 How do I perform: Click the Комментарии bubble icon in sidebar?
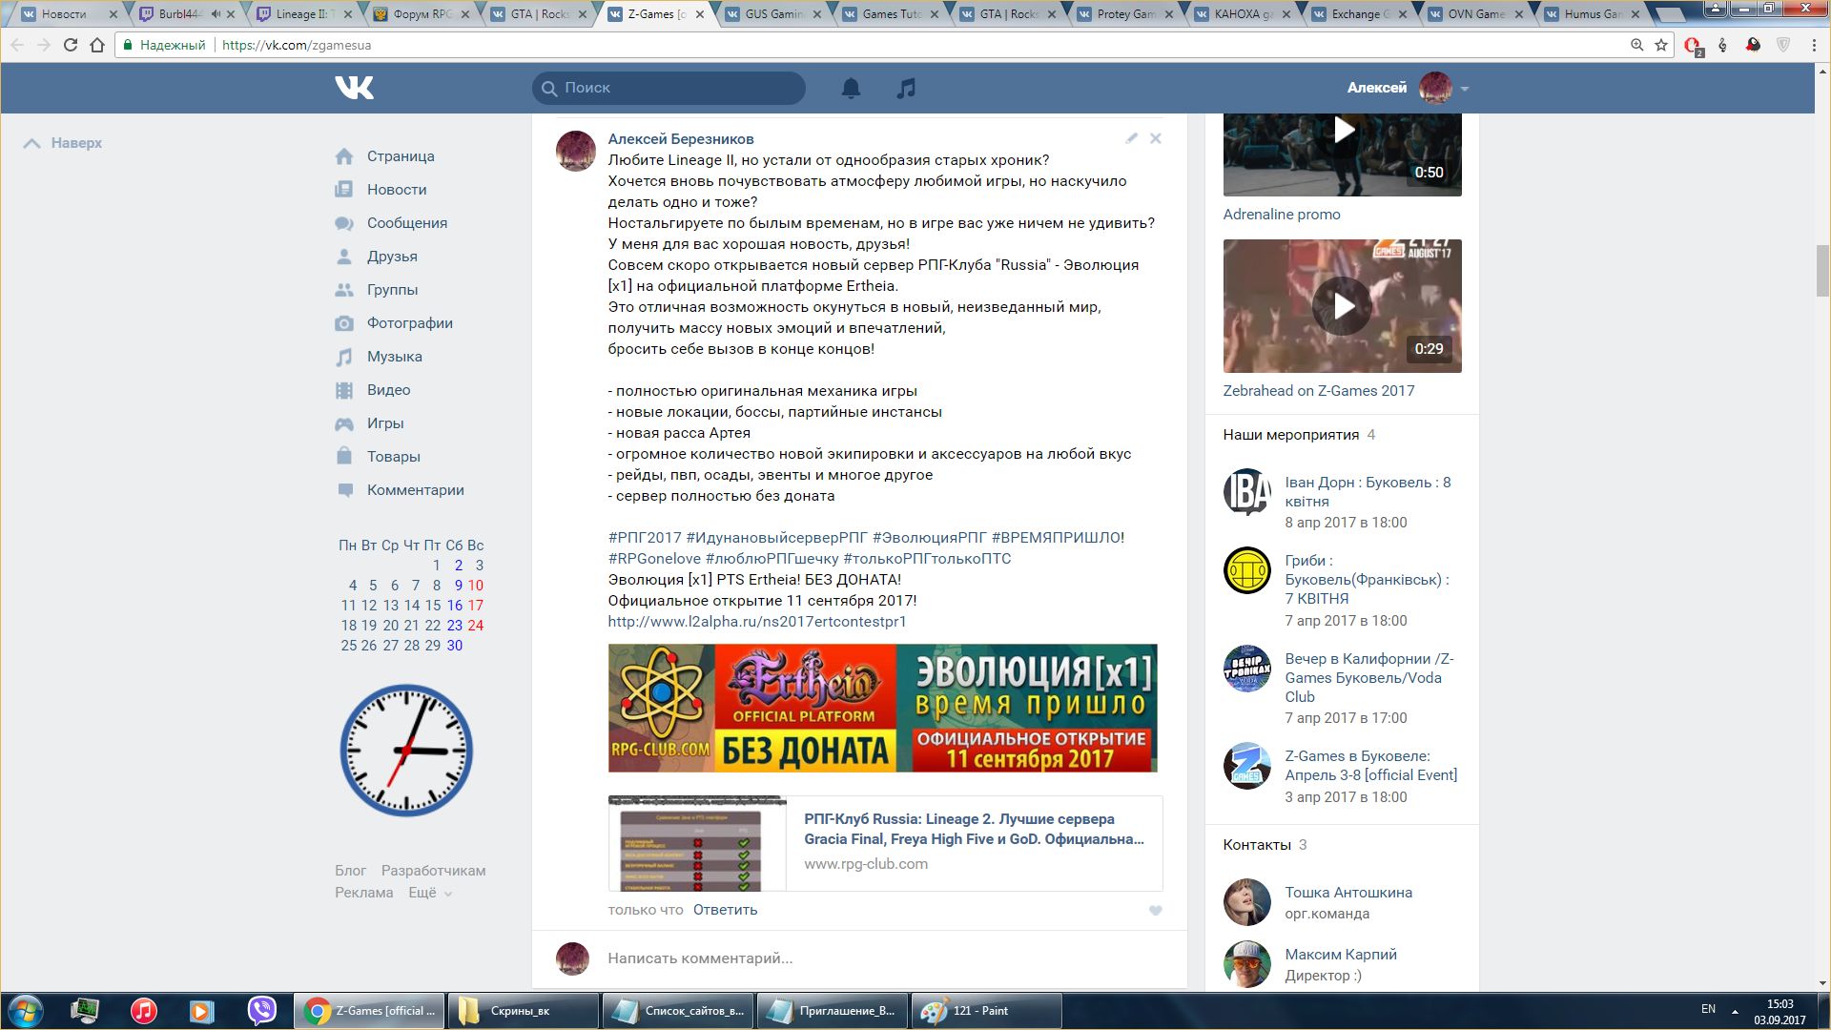click(x=344, y=490)
